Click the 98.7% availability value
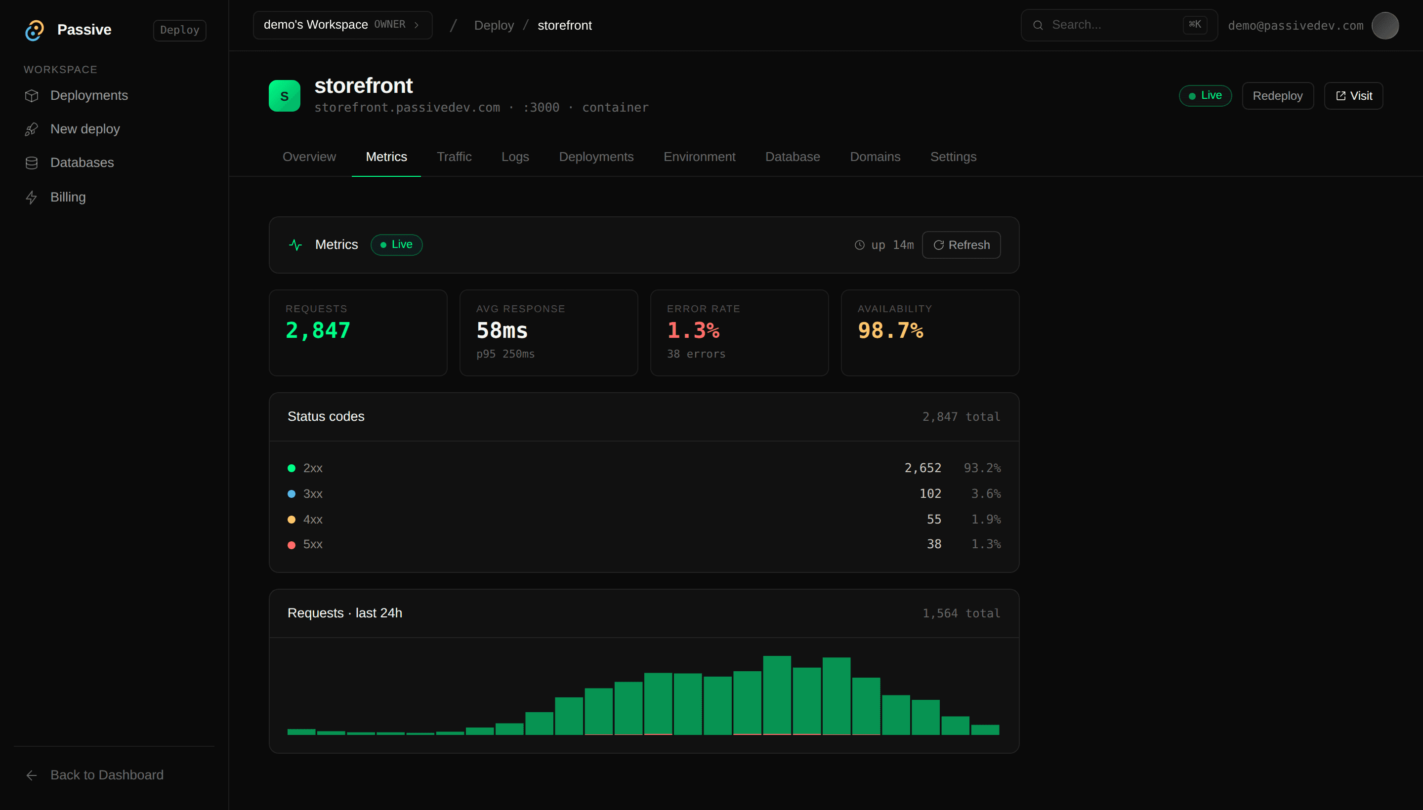This screenshot has height=810, width=1423. tap(890, 330)
